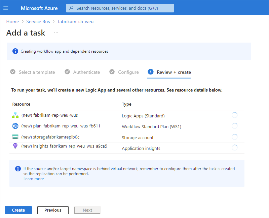
Task: Click the checkmark on the Select a template step
Action: pyautogui.click(x=13, y=72)
